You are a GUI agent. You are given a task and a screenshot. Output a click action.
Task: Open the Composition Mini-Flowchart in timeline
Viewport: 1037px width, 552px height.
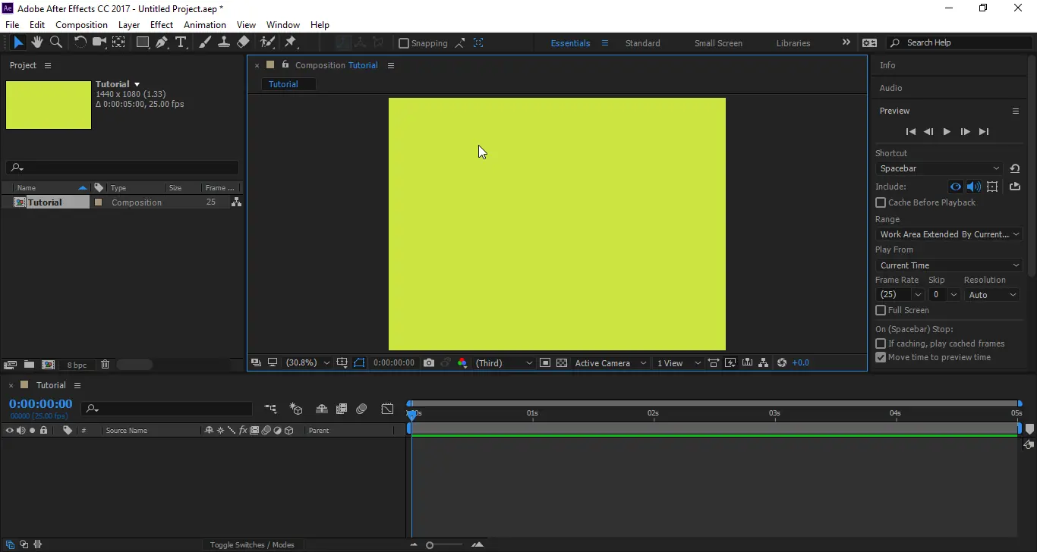[270, 409]
